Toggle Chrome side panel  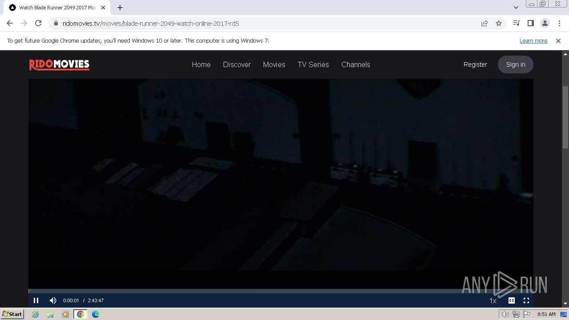(x=530, y=23)
